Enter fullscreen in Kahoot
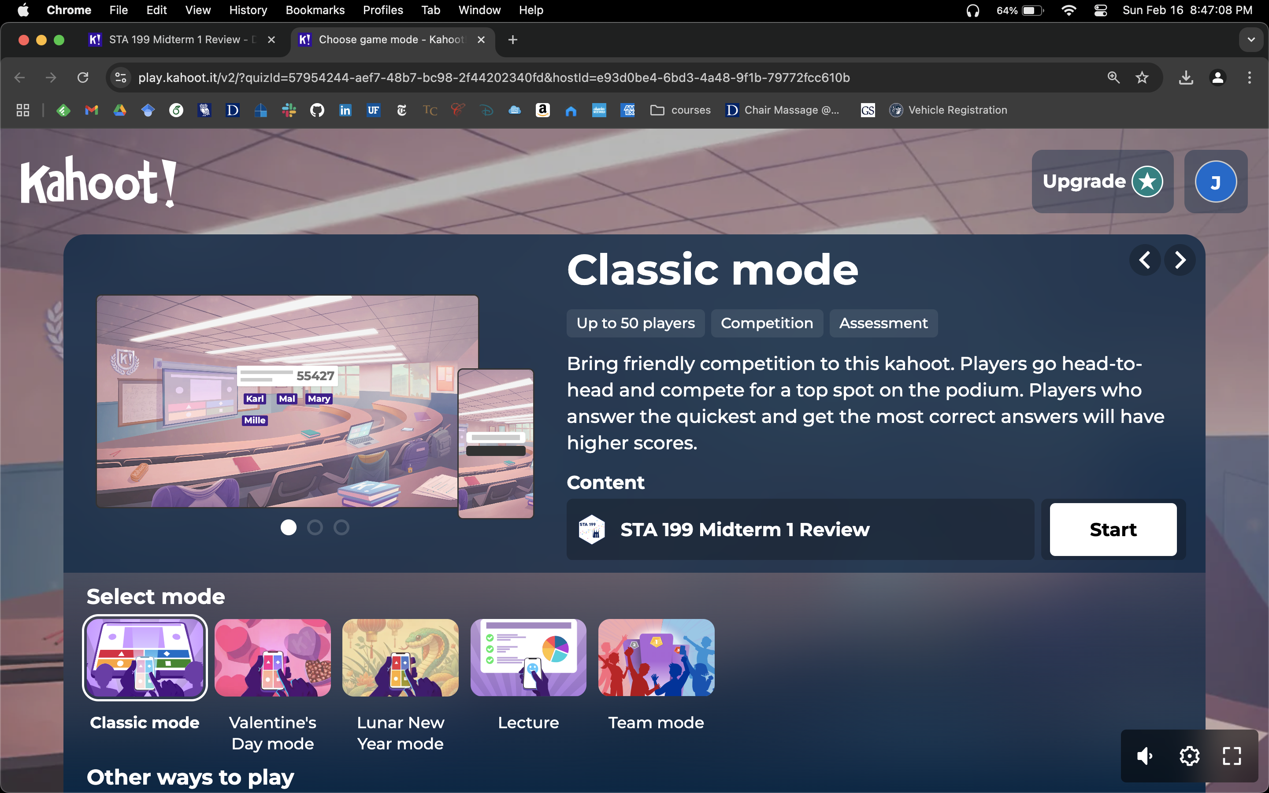 click(1232, 756)
